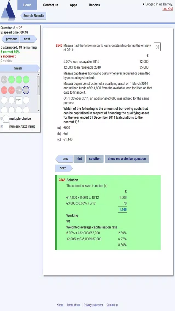Click the sidebar next button

point(28,39)
